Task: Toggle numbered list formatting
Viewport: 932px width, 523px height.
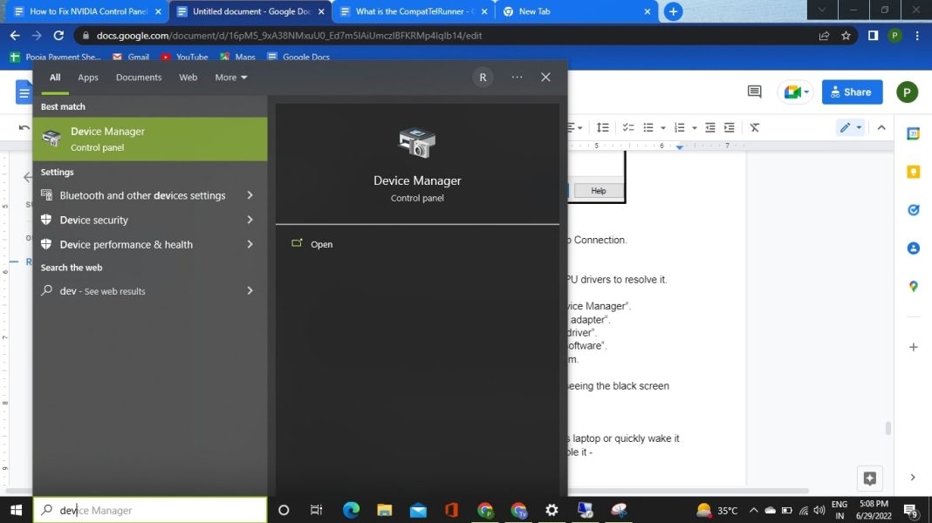Action: (x=681, y=127)
